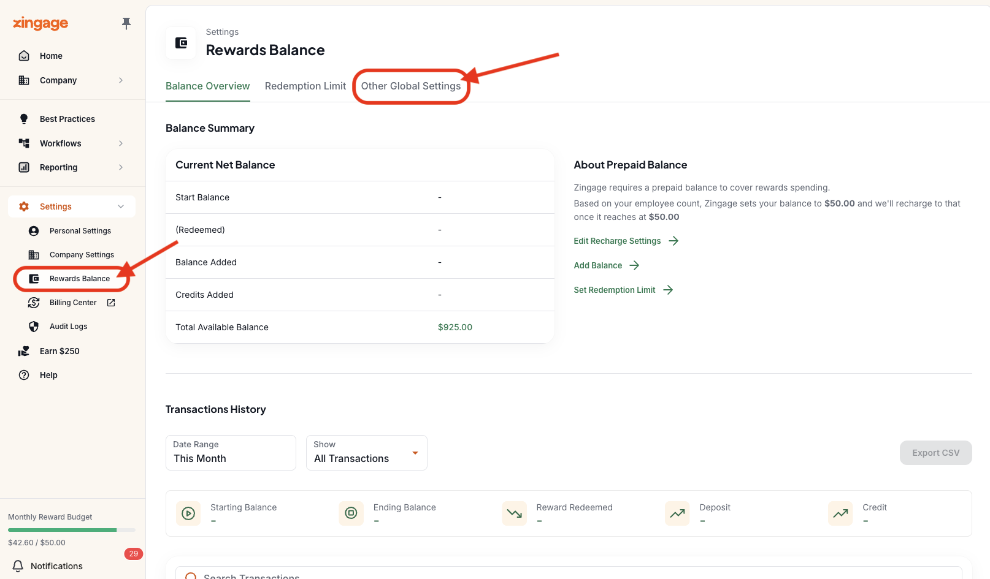
Task: Click the Earn $250 gift icon
Action: (x=24, y=351)
